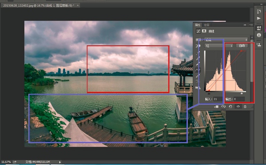The height and width of the screenshot is (165, 266).
Task: Click the 输入 (Input) value field
Action: 218,99
